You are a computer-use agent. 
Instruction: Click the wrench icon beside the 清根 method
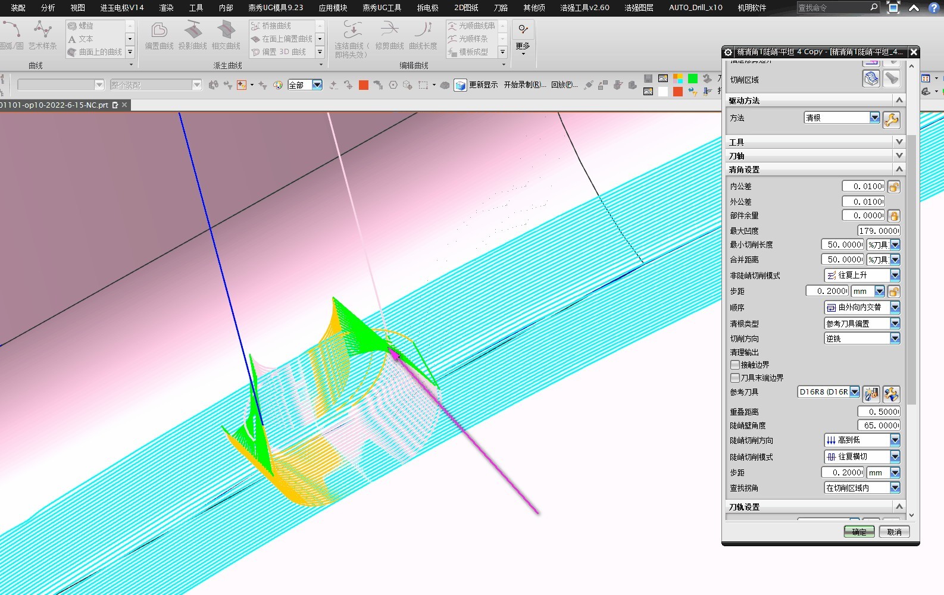[x=891, y=120]
